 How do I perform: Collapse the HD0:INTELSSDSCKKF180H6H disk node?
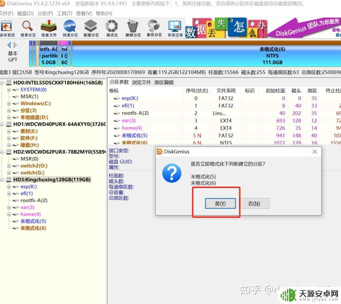pyautogui.click(x=2, y=83)
